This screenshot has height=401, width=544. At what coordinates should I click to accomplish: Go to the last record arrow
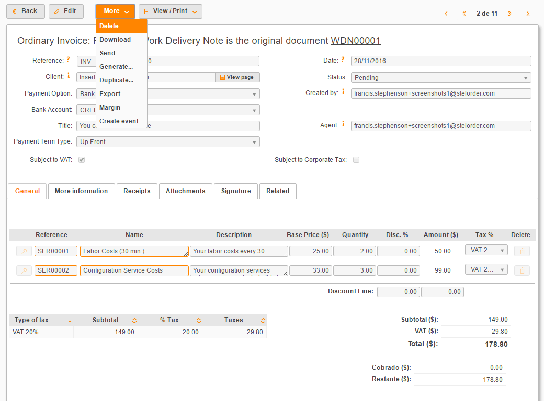[528, 14]
